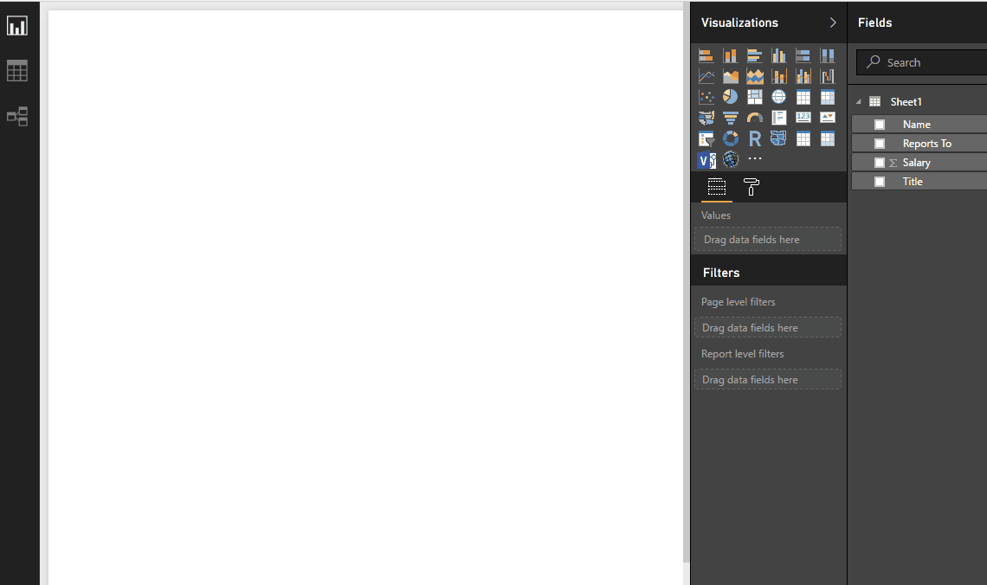
Task: Add a Pie chart visual
Action: 730,97
